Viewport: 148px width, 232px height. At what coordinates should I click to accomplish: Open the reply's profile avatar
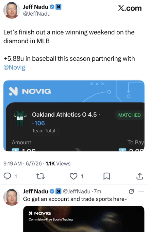coord(12,197)
